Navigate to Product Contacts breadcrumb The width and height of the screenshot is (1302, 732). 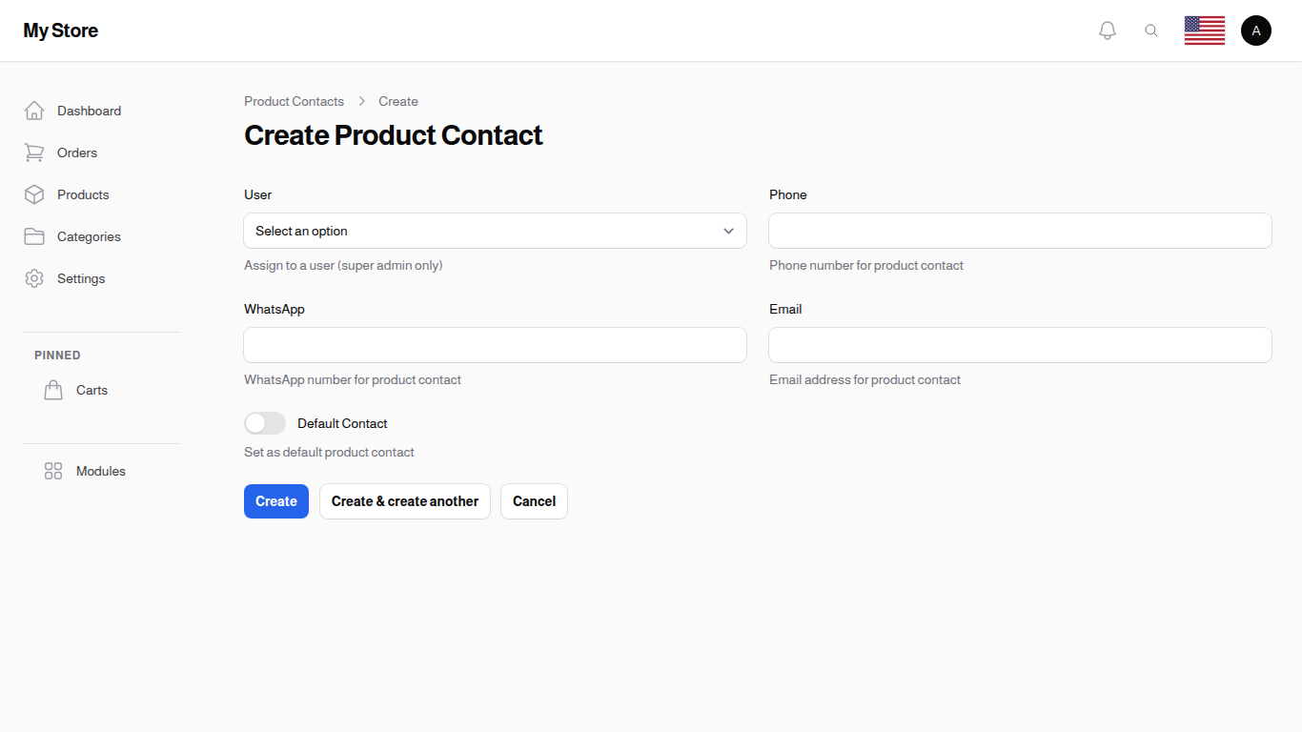pos(294,101)
